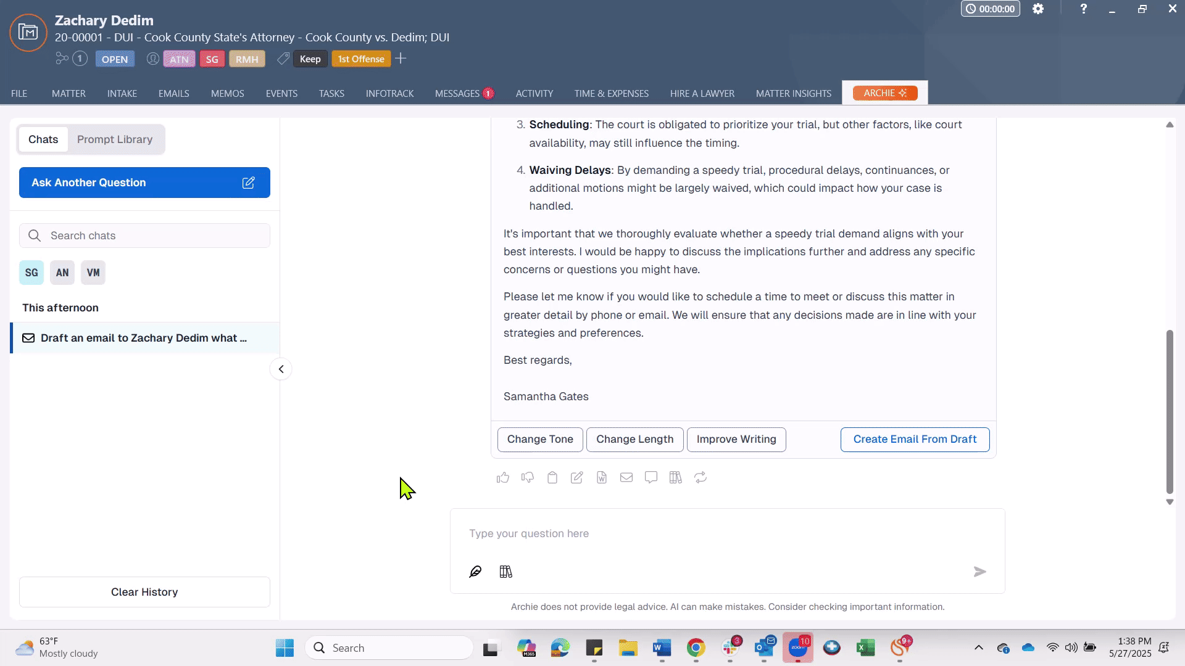This screenshot has width=1185, height=666.
Task: Click the Clear History button
Action: point(144,592)
